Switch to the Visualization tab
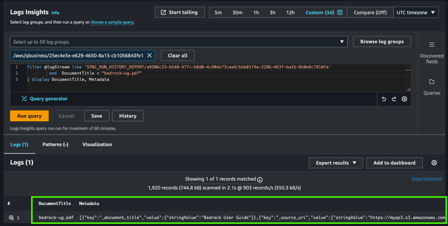 point(97,145)
